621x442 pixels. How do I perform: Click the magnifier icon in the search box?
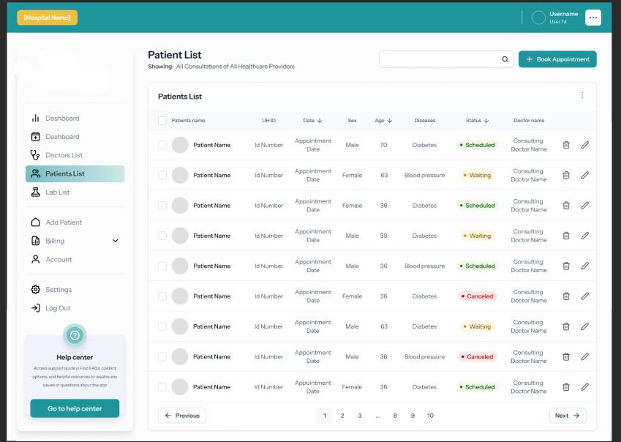[x=505, y=59]
